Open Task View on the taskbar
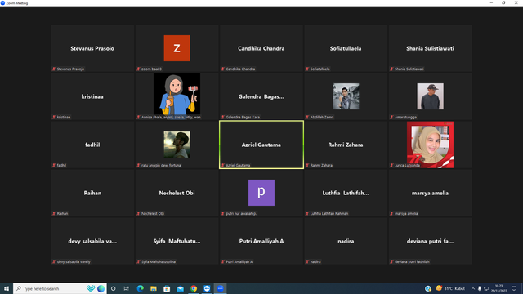 click(127, 288)
